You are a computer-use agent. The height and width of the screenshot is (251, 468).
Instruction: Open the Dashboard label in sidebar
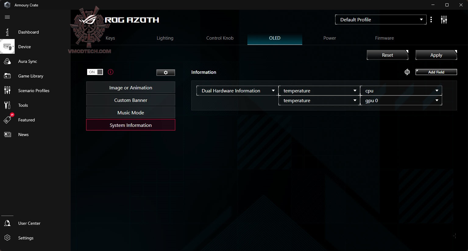[29, 32]
